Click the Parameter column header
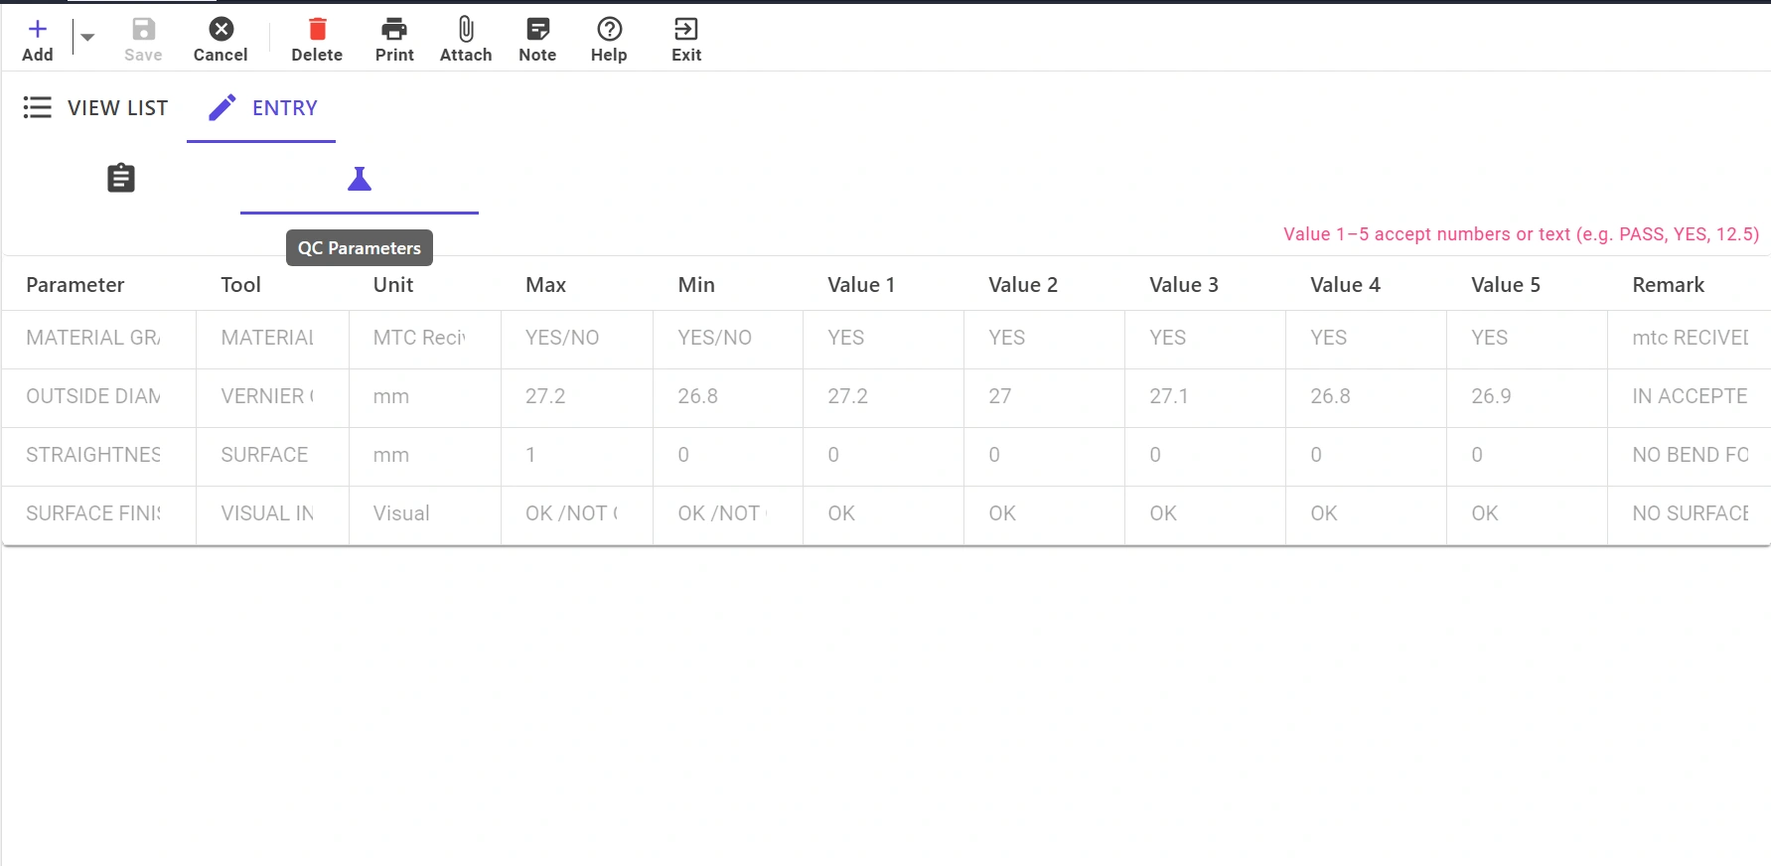 pos(75,285)
